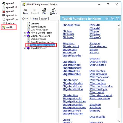Screen dimensions: 123x123
Task: Click the next topic arrow in header
Action: pos(117,18)
